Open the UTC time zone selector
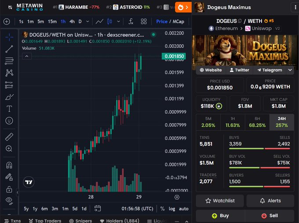 click(x=137, y=209)
